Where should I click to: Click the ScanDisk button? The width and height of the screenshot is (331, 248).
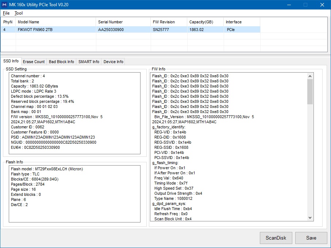point(276,238)
